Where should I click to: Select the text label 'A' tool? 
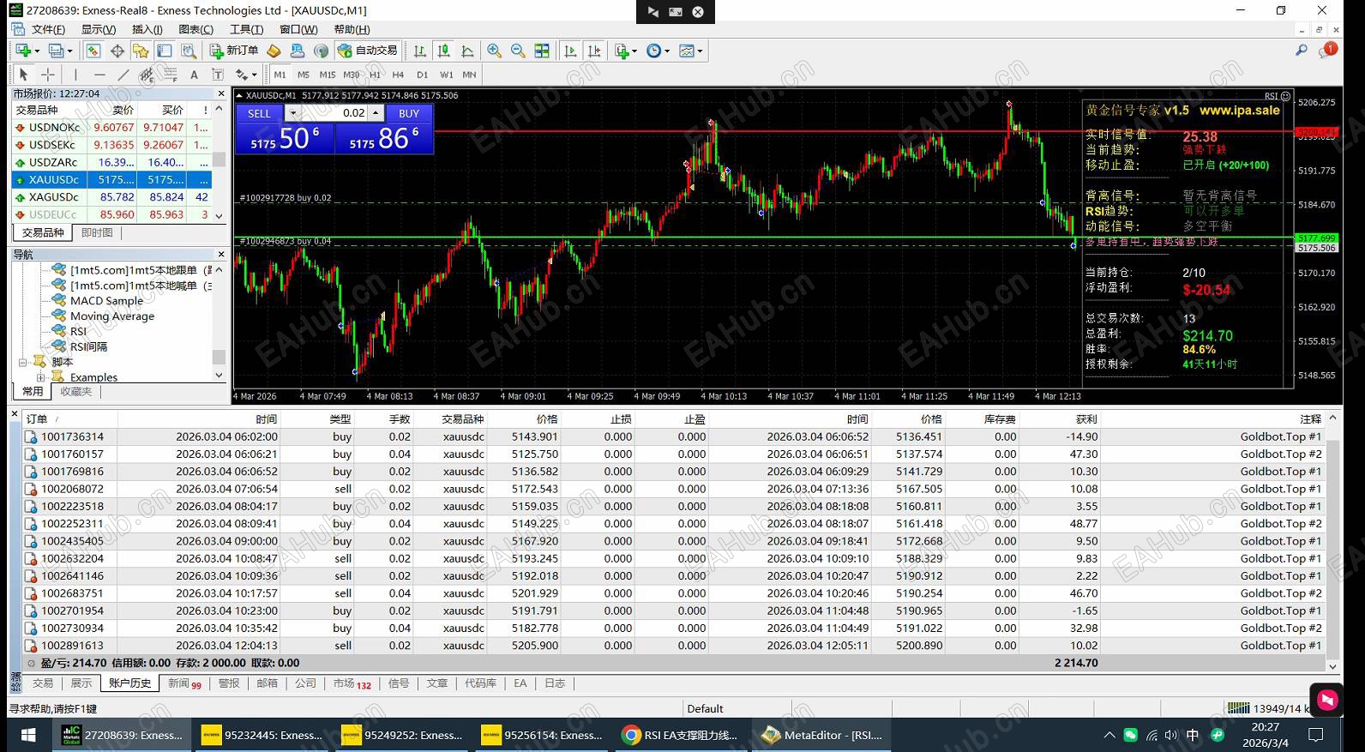[194, 75]
